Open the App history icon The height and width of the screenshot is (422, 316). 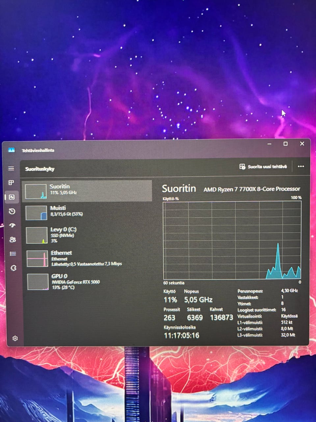click(12, 211)
